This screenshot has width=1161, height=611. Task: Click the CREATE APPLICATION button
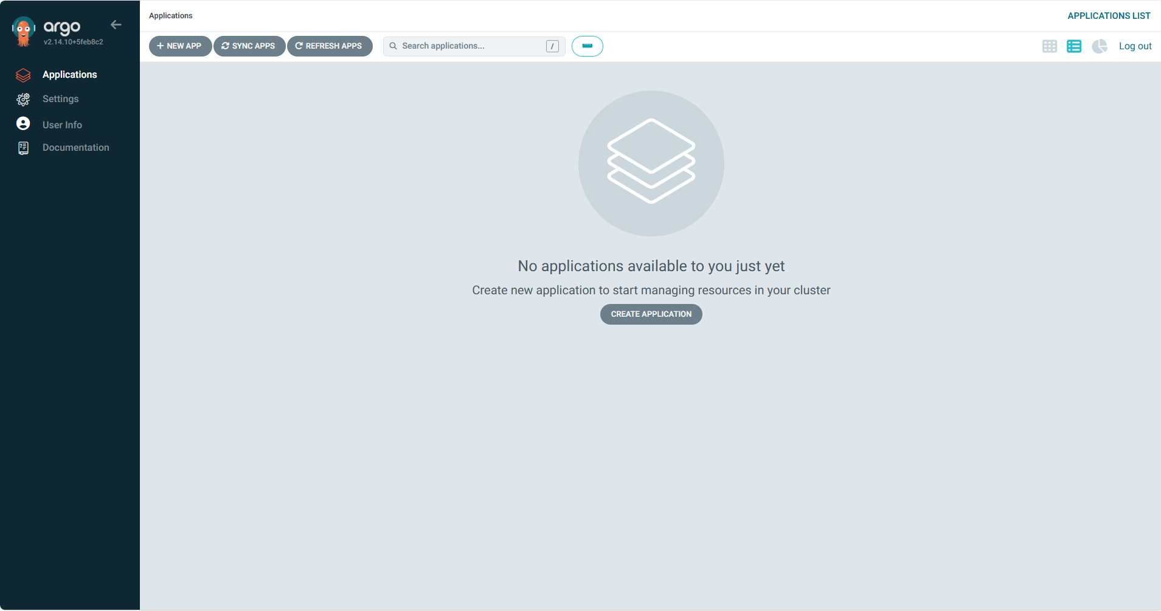click(x=651, y=314)
